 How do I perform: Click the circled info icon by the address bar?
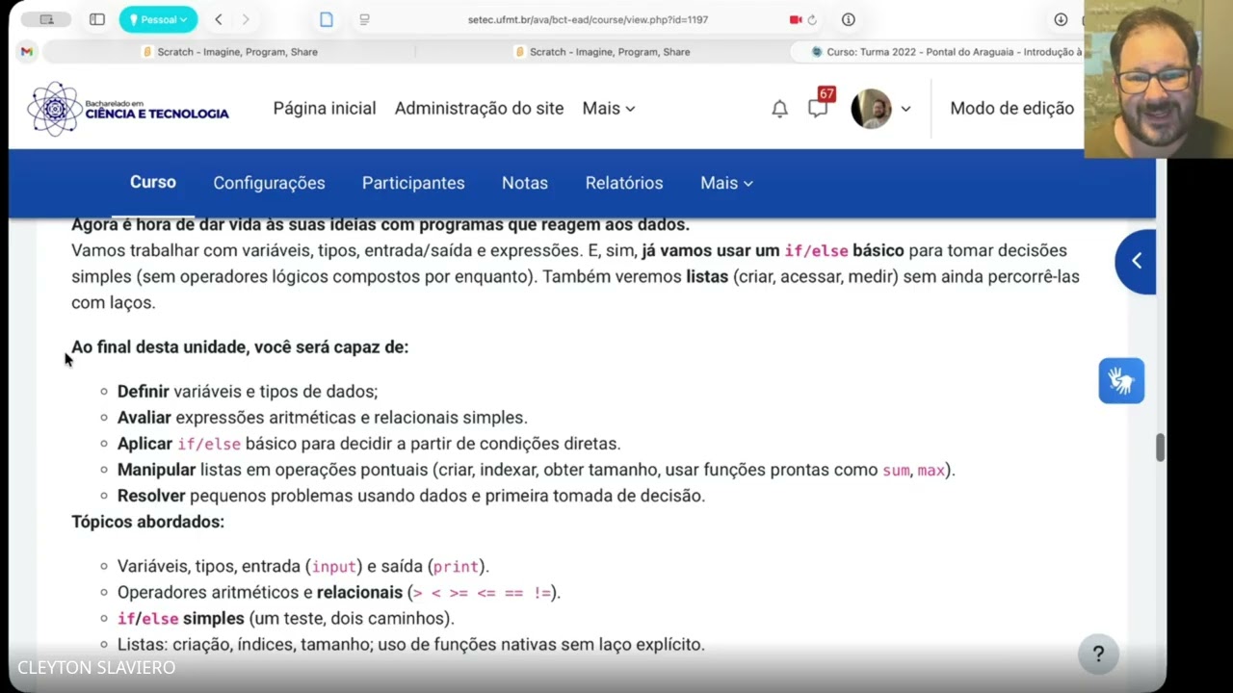[x=849, y=19]
